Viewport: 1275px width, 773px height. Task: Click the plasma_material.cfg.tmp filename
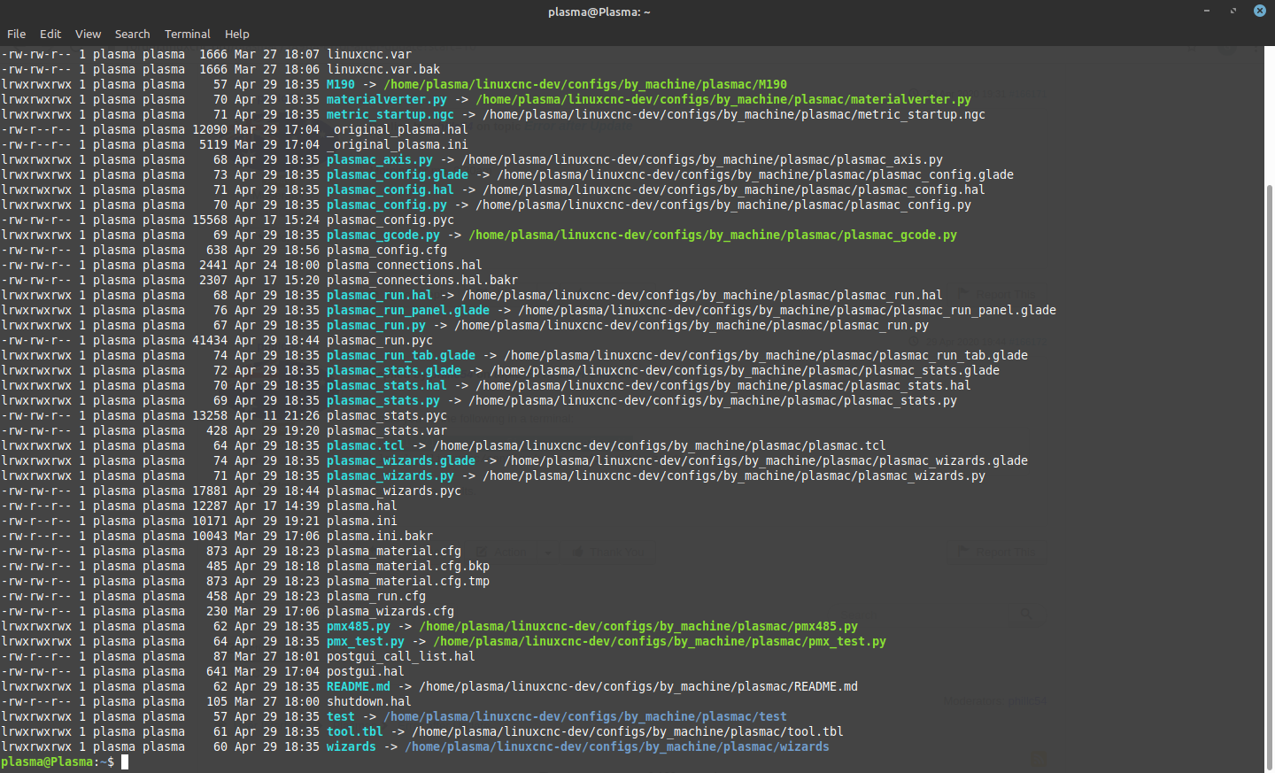point(408,581)
